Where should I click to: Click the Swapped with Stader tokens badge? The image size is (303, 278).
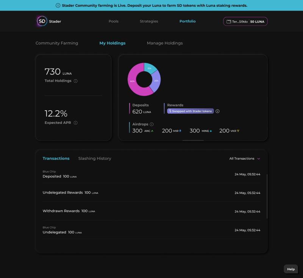click(x=190, y=111)
